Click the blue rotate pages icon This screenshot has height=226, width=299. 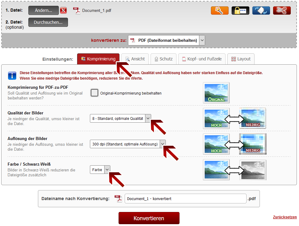pos(261,10)
